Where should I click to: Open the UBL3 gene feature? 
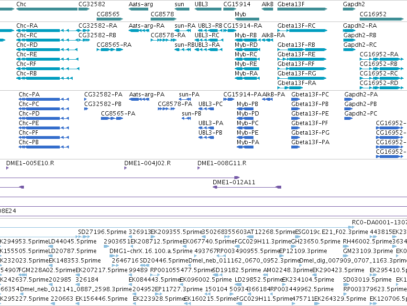coord(208,9)
